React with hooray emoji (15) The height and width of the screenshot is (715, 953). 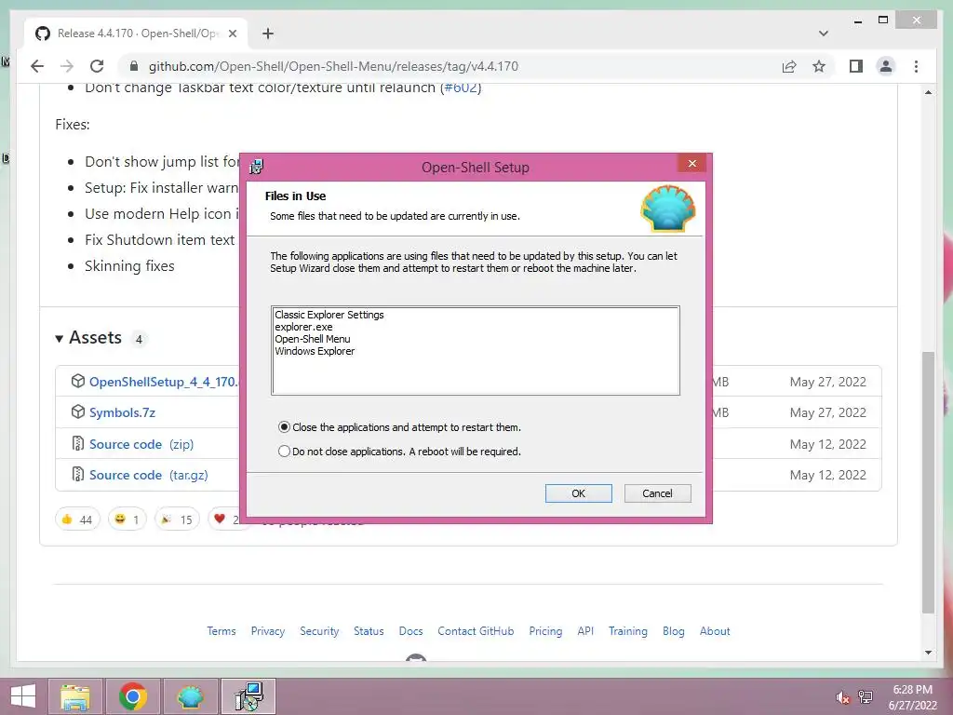177,519
